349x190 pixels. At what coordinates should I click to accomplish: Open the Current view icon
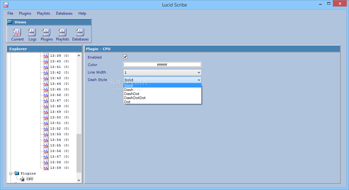pyautogui.click(x=17, y=33)
